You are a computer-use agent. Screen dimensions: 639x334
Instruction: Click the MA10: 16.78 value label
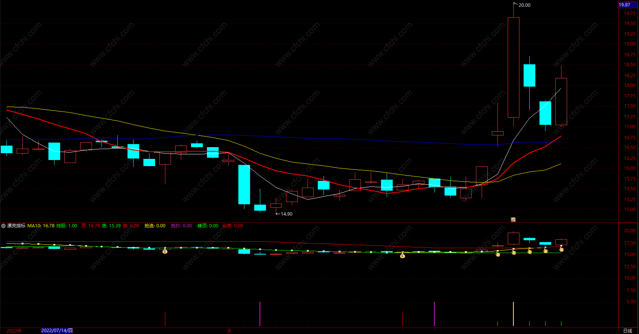(x=41, y=226)
